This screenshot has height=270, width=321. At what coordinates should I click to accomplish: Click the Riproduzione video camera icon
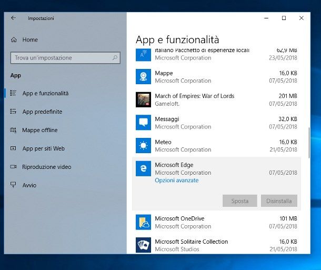click(13, 167)
